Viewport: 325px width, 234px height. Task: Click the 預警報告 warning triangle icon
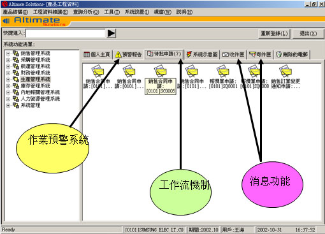pyautogui.click(x=118, y=55)
